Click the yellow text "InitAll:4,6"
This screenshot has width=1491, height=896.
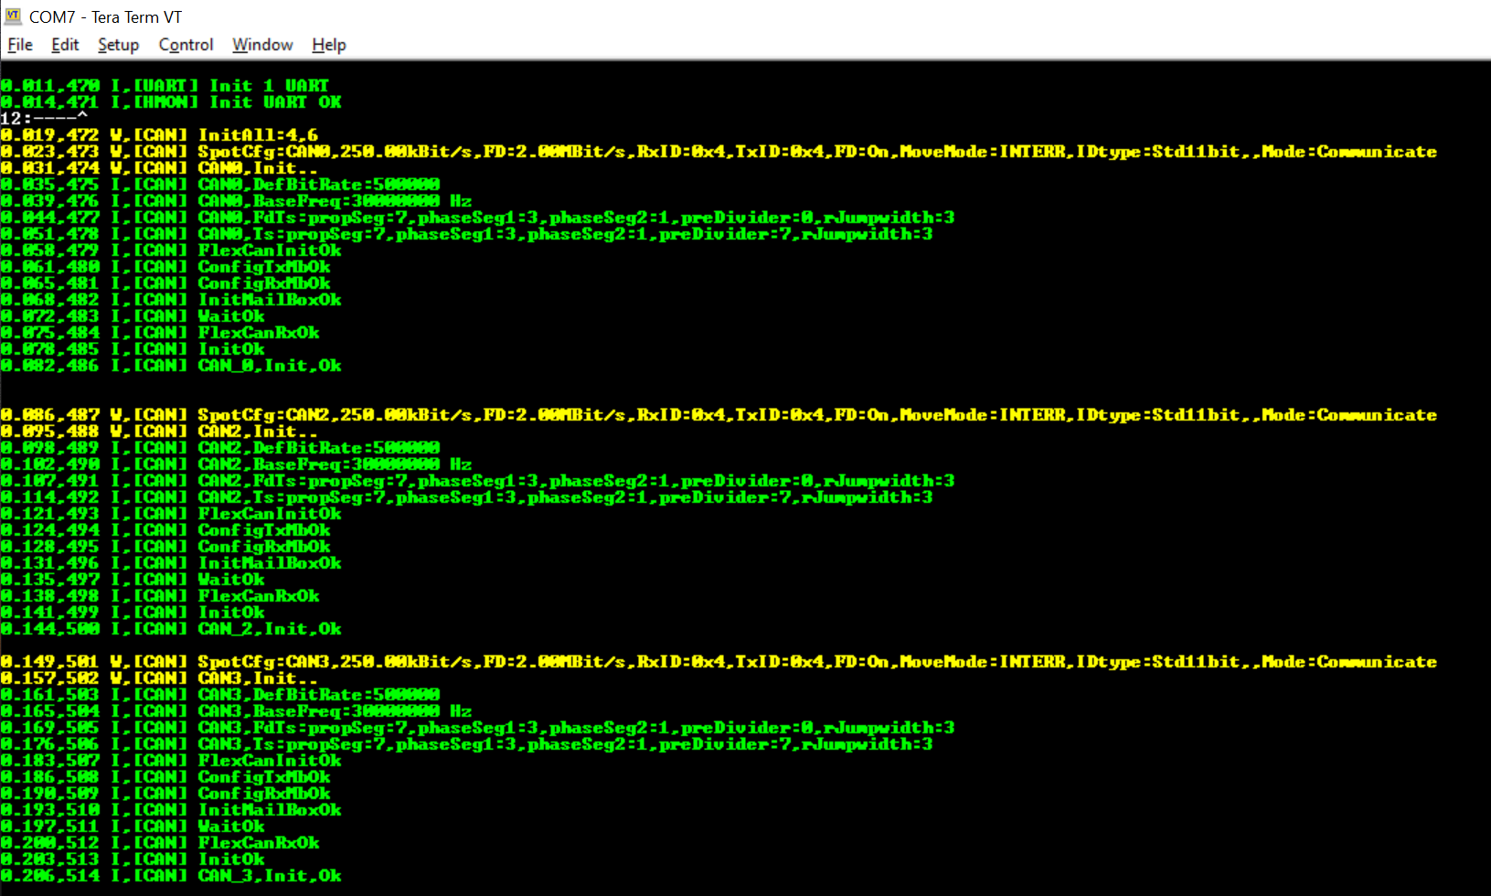[x=258, y=134]
